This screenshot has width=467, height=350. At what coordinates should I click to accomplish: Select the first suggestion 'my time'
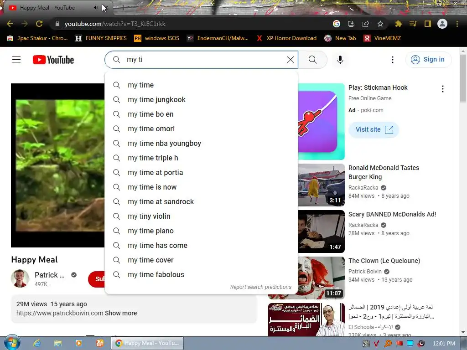(201, 85)
